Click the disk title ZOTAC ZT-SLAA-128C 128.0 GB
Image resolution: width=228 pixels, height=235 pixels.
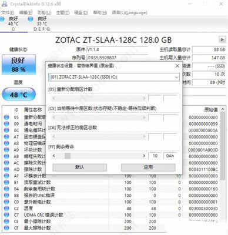pos(113,40)
